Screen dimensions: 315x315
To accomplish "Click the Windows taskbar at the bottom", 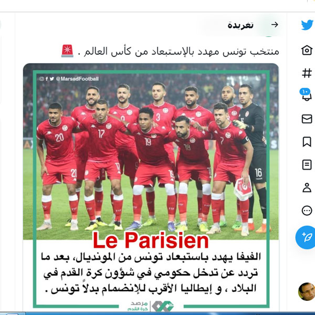I will pos(157,313).
